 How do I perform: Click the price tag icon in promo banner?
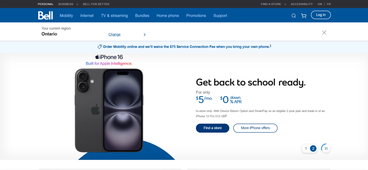pos(100,47)
